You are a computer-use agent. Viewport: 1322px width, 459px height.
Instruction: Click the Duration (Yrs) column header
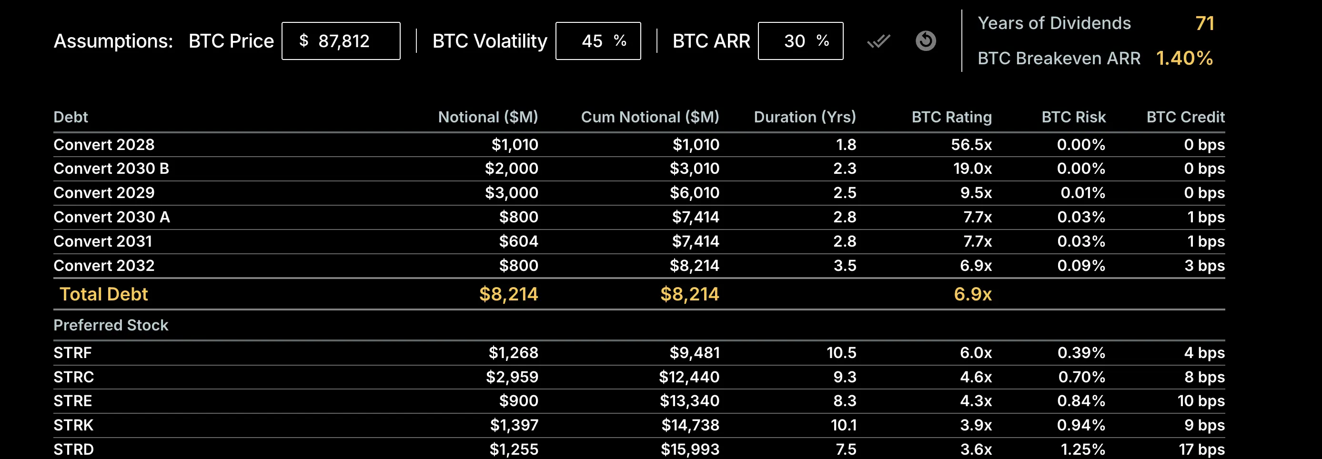click(804, 117)
